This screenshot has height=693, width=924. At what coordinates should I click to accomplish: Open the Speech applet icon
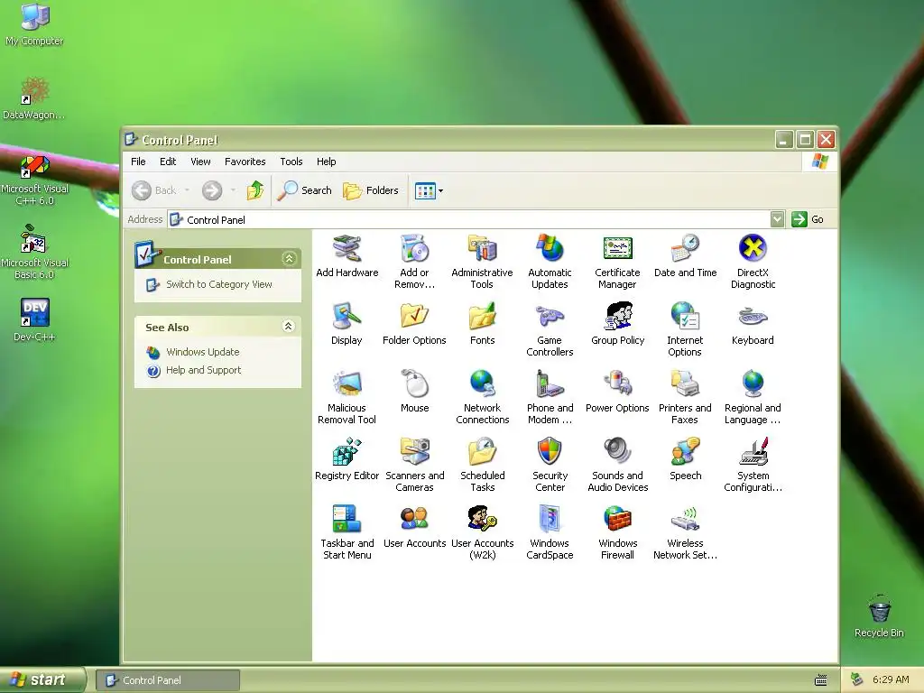click(x=686, y=452)
